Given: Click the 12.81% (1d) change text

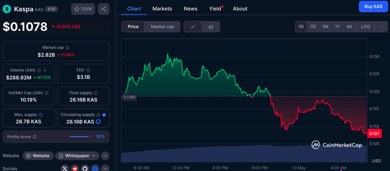Looking at the screenshot, I should click(x=68, y=27).
